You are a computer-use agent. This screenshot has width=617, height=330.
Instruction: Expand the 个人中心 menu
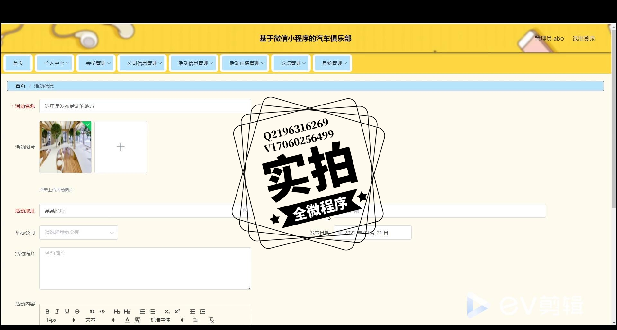click(55, 63)
